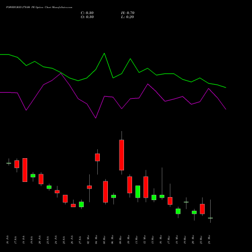Click the green candle above 18 Mar

click(178, 211)
